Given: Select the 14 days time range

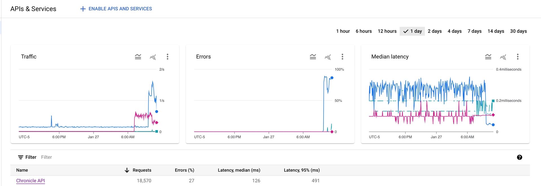Looking at the screenshot, I should click(496, 31).
